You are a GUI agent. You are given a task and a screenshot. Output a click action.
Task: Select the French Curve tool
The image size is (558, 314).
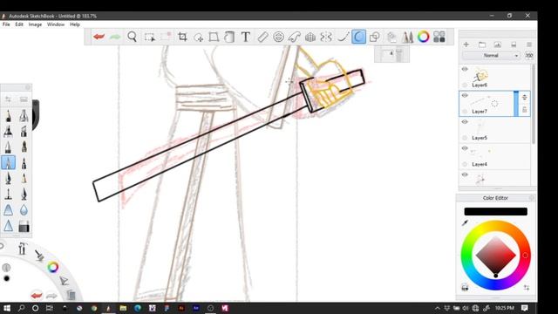tap(295, 37)
